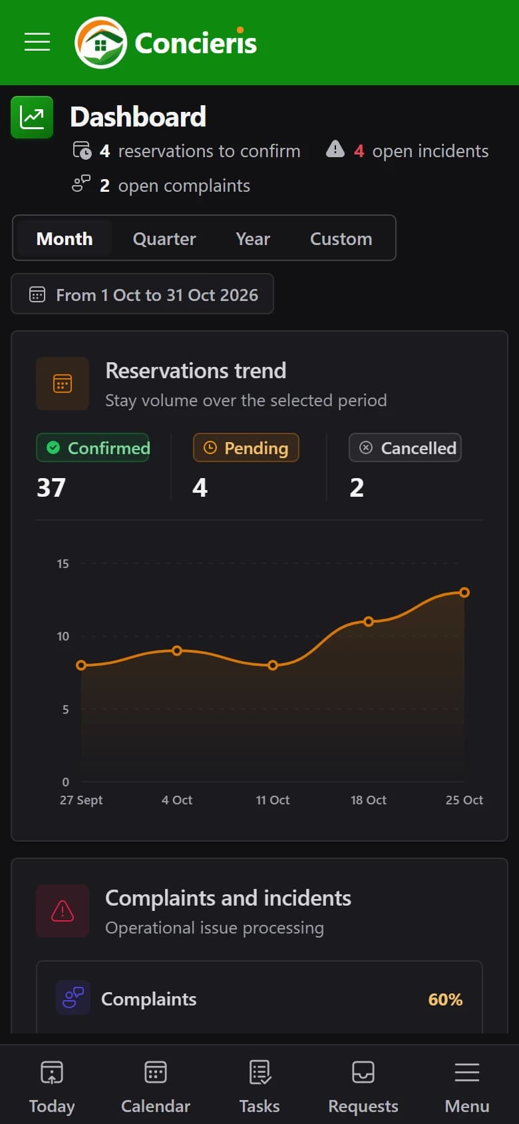Open the 2 open complaints link

(x=161, y=185)
